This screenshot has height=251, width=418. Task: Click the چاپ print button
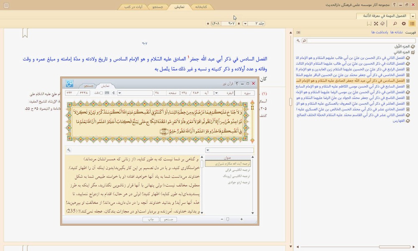click(151, 219)
